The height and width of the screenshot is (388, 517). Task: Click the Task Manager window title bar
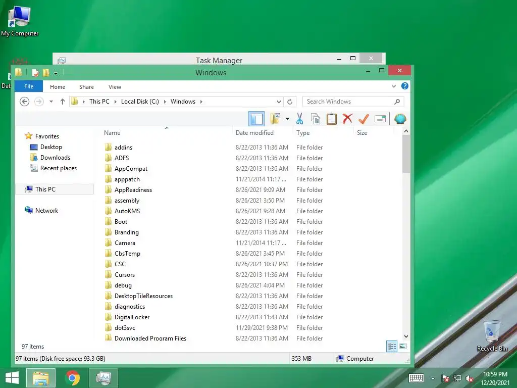pyautogui.click(x=219, y=60)
